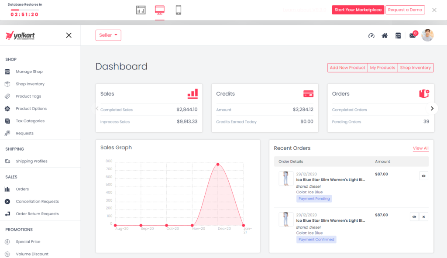Cancel the second order using x icon
The height and width of the screenshot is (258, 447).
click(423, 217)
